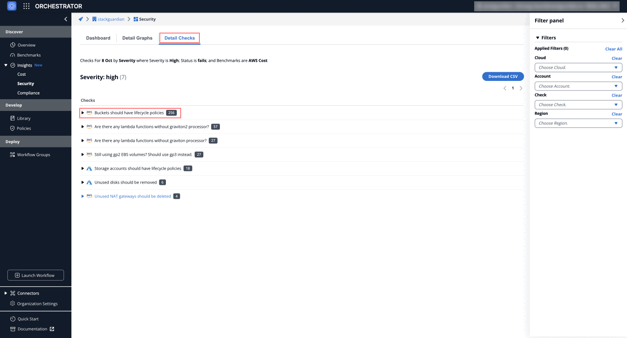Collapse the Filters section triangle
627x338 pixels.
tap(538, 38)
